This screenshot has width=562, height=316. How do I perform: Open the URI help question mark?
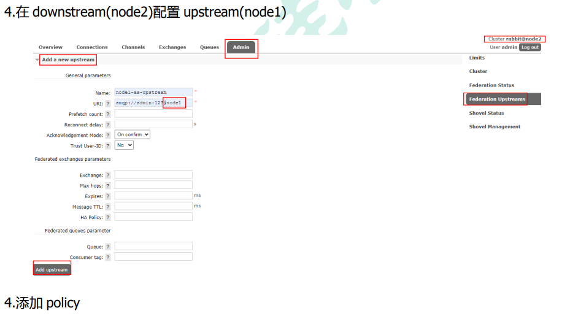[108, 104]
